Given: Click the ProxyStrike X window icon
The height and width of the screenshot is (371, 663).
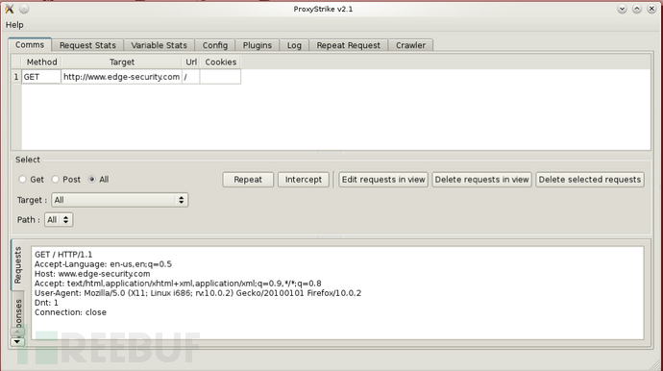Looking at the screenshot, I should 10,9.
